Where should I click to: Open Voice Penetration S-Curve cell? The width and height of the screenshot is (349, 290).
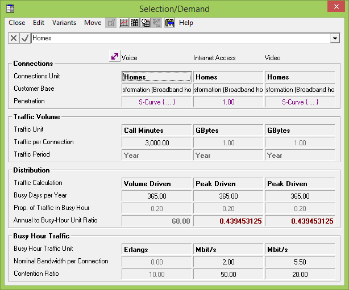pos(156,102)
